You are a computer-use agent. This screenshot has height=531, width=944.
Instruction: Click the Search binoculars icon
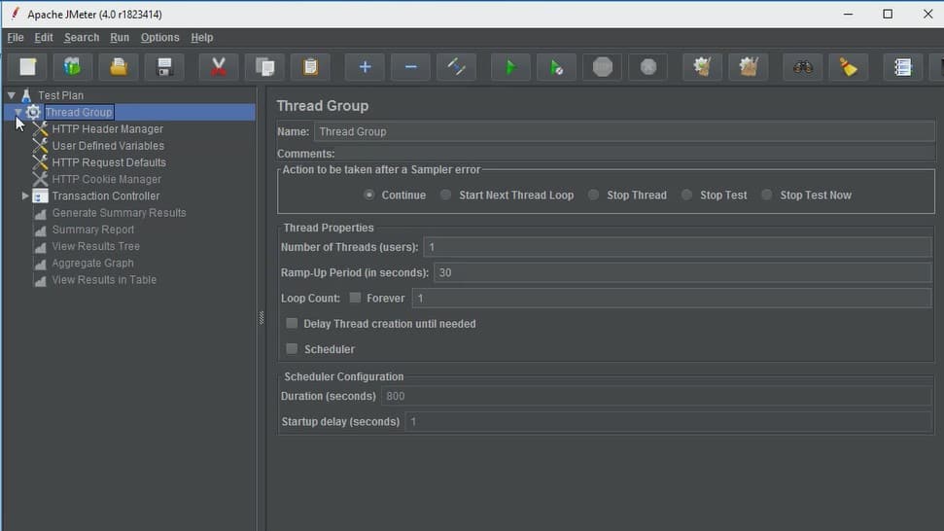(802, 67)
